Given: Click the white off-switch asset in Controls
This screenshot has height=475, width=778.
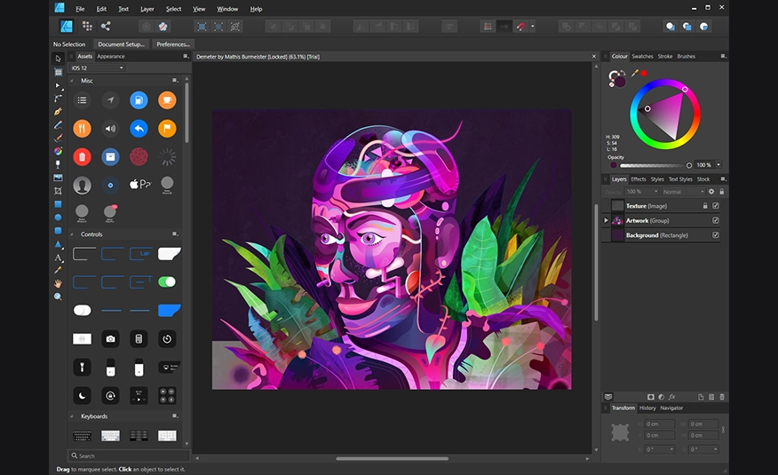Looking at the screenshot, I should coord(83,311).
